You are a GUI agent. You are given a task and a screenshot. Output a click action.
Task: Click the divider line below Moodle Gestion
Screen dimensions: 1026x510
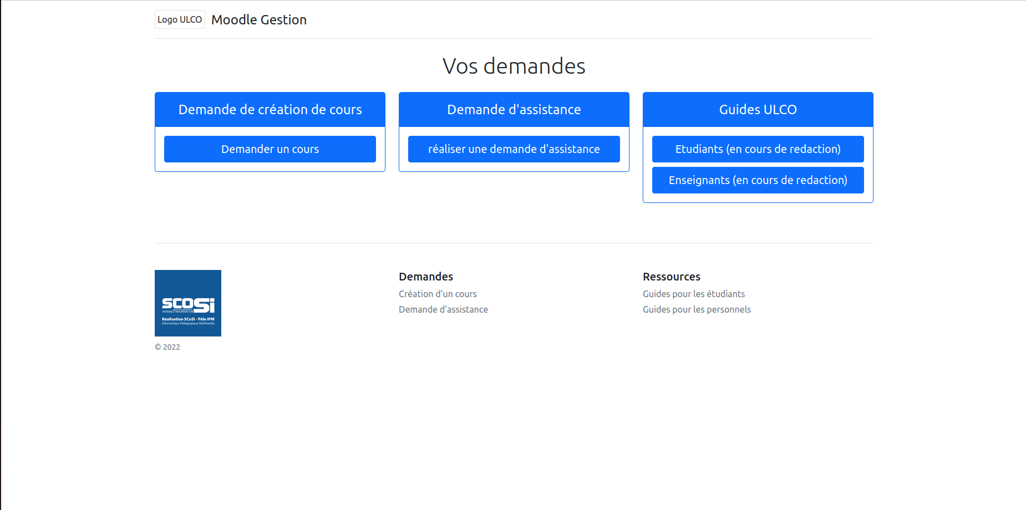pyautogui.click(x=514, y=38)
